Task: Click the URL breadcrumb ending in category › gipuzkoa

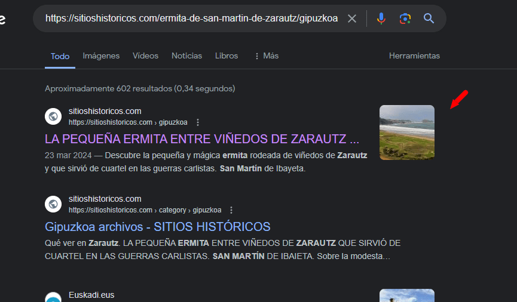Action: click(x=145, y=210)
